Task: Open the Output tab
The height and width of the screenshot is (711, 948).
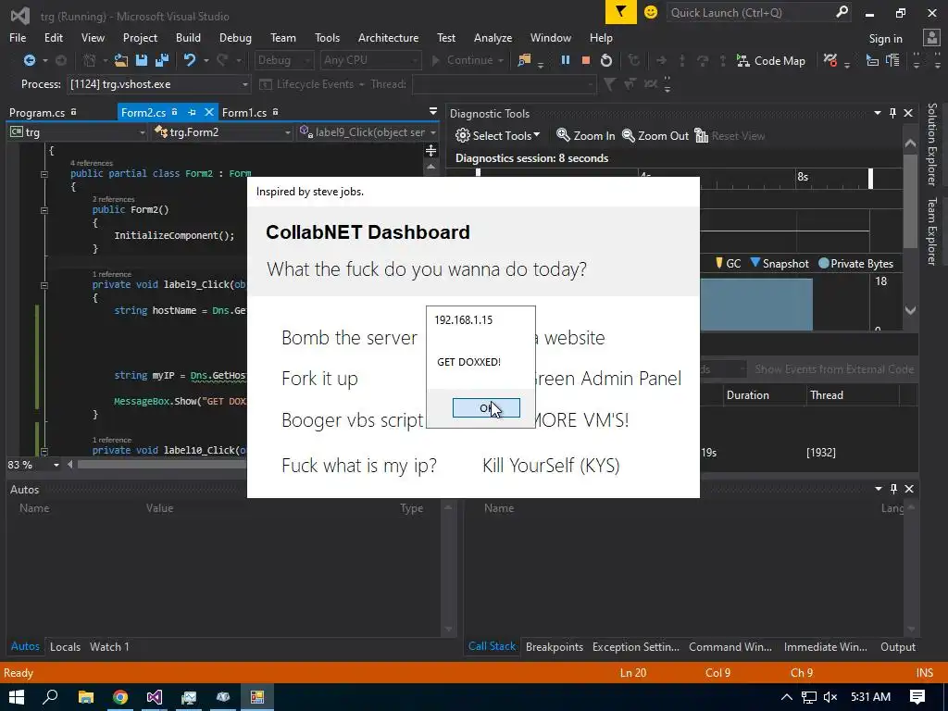Action: tap(898, 646)
